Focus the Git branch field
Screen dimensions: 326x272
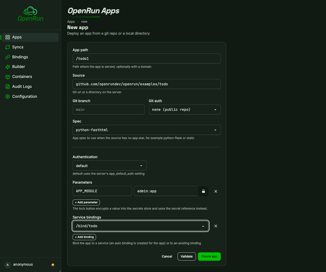point(108,110)
